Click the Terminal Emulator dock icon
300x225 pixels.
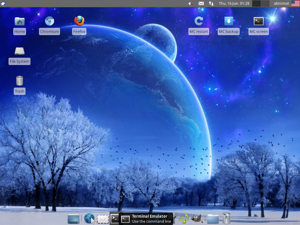pyautogui.click(x=115, y=218)
